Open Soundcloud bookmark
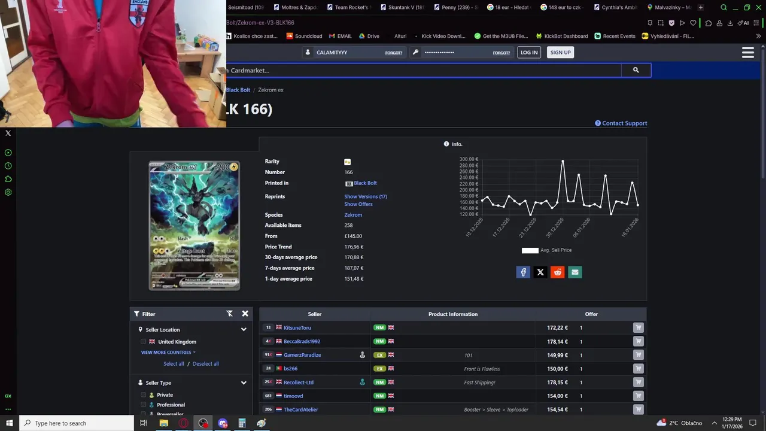 (x=304, y=36)
